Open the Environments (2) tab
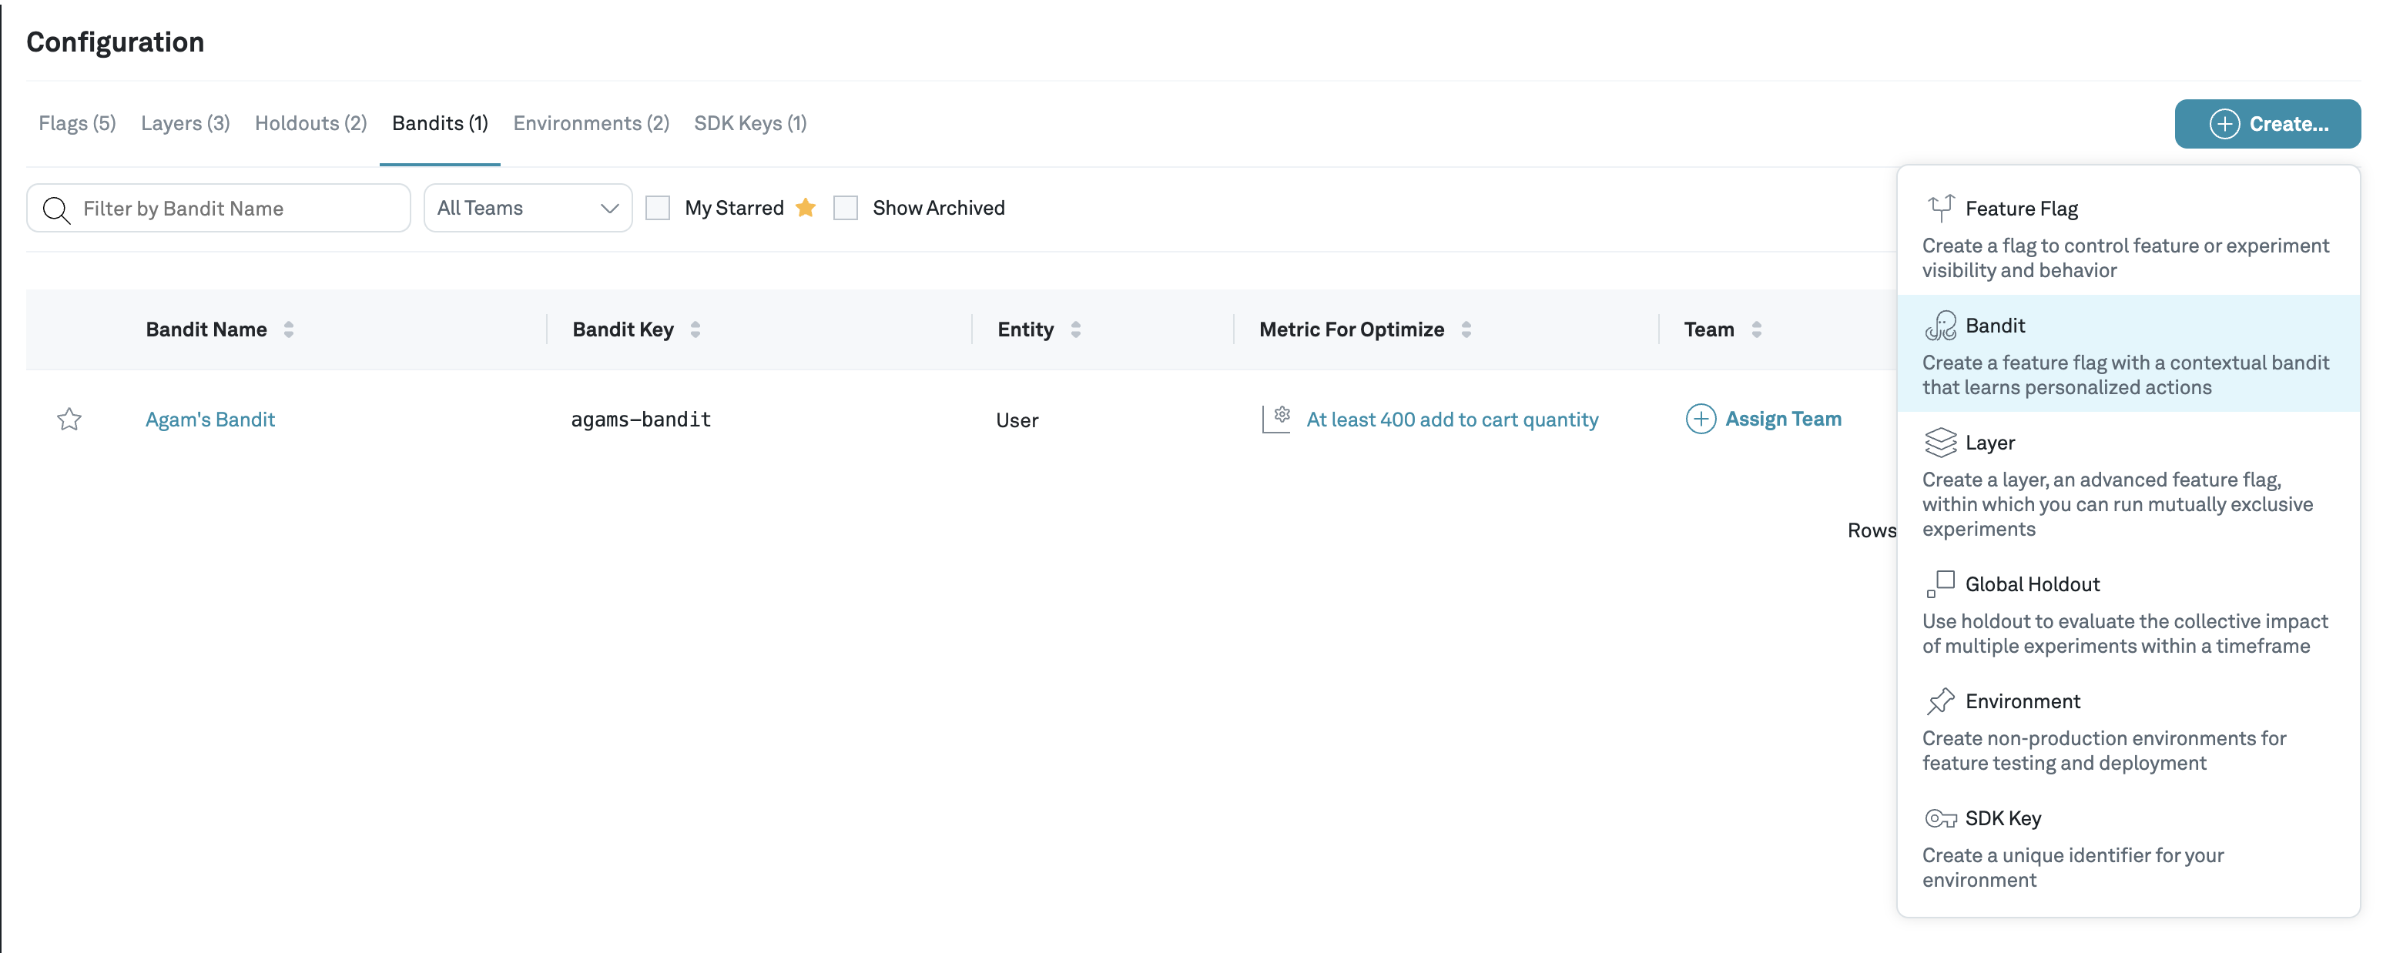 pyautogui.click(x=590, y=124)
